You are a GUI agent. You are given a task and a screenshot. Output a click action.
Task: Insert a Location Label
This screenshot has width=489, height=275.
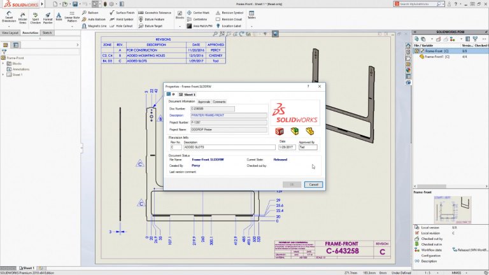tap(229, 26)
